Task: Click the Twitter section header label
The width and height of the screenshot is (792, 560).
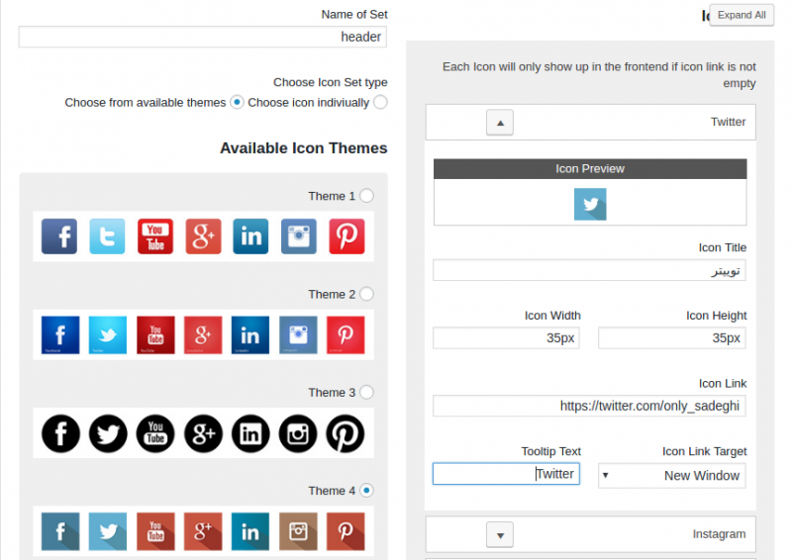Action: coord(728,122)
